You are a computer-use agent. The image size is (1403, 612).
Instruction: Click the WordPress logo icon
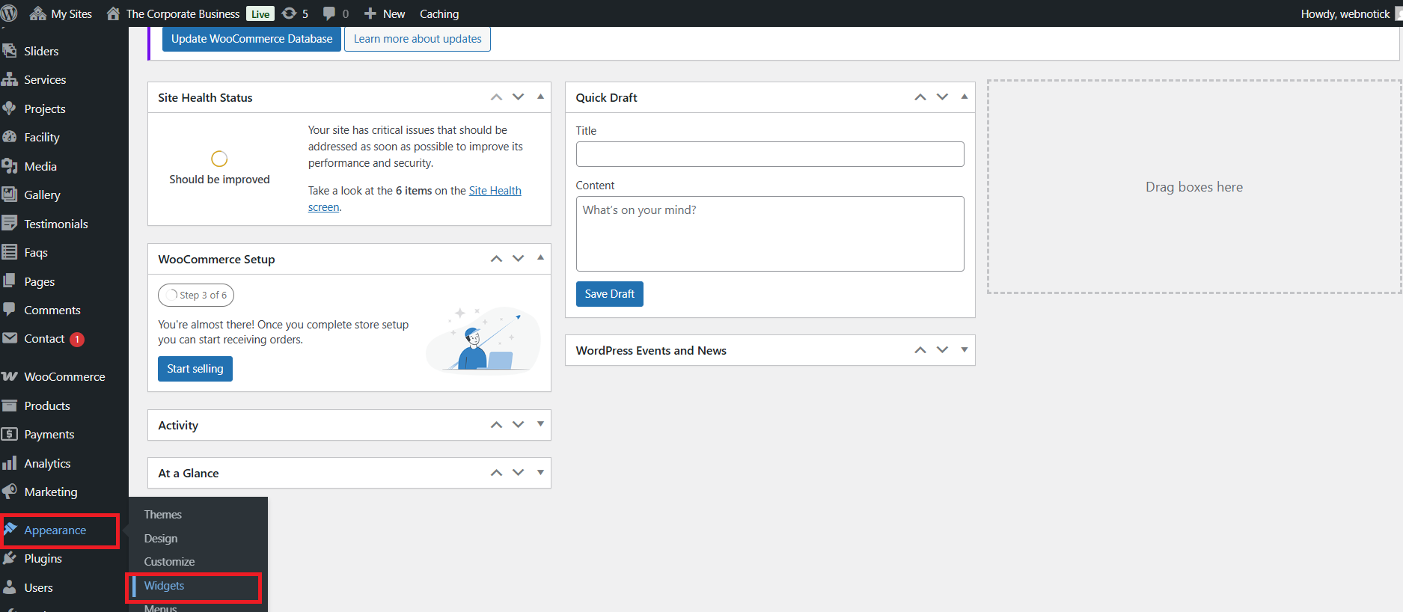[x=9, y=13]
